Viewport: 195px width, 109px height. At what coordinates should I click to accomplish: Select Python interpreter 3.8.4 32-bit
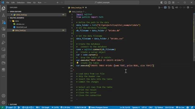(169, 107)
